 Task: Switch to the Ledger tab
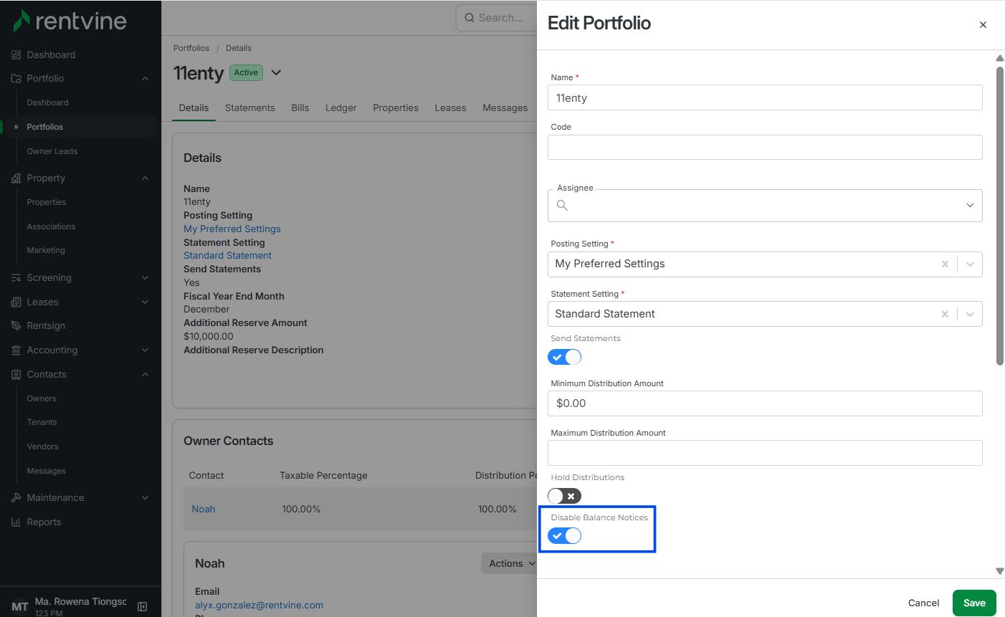coord(340,107)
